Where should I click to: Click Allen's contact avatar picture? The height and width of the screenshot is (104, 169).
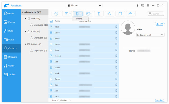pos(128,28)
